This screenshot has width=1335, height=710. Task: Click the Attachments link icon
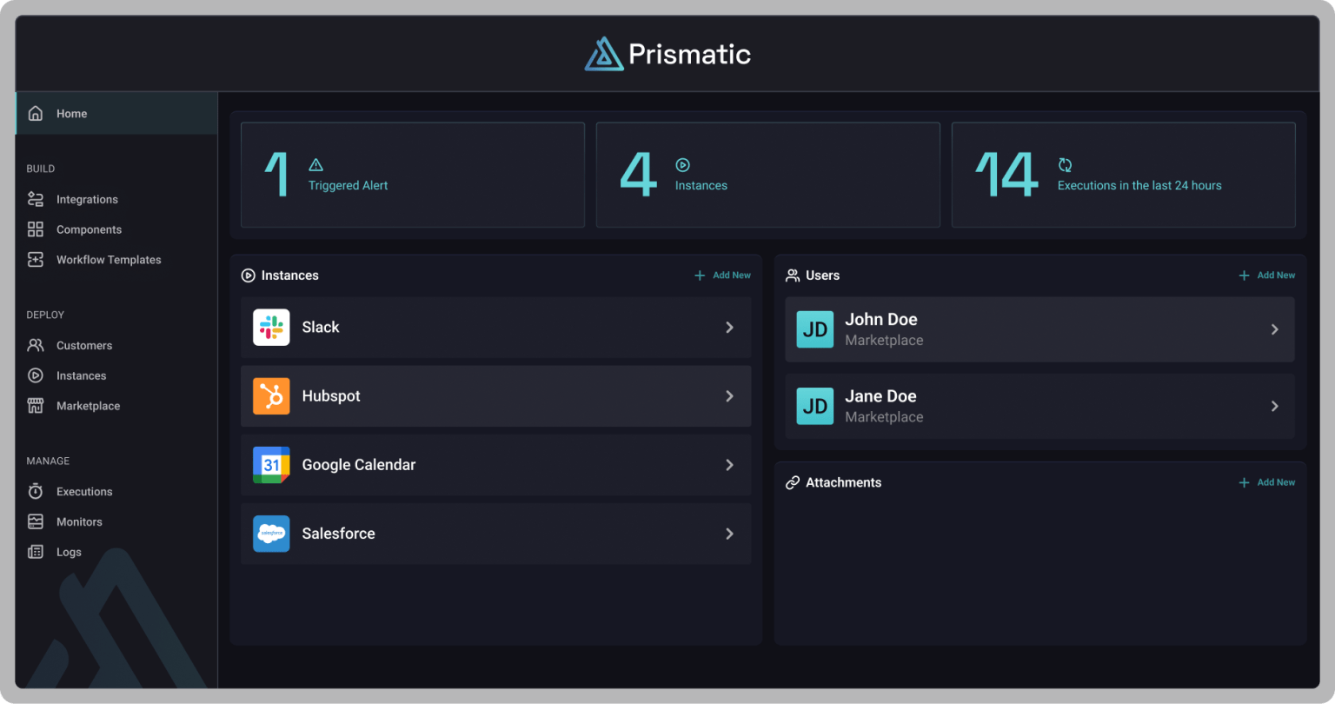point(793,482)
